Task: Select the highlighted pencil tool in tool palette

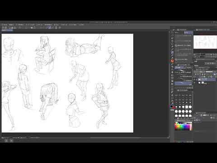Action: click(172, 52)
